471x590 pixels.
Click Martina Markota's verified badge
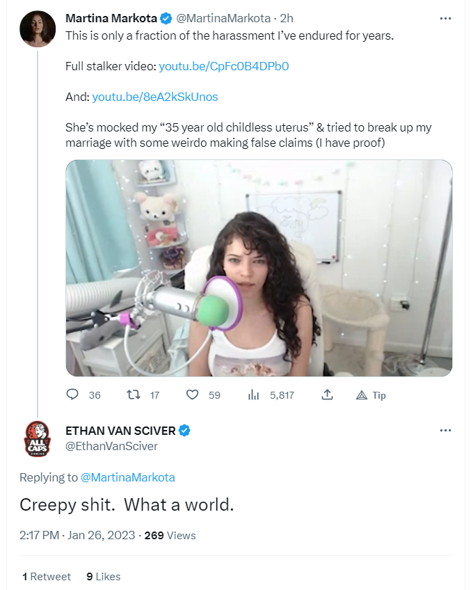(x=166, y=18)
